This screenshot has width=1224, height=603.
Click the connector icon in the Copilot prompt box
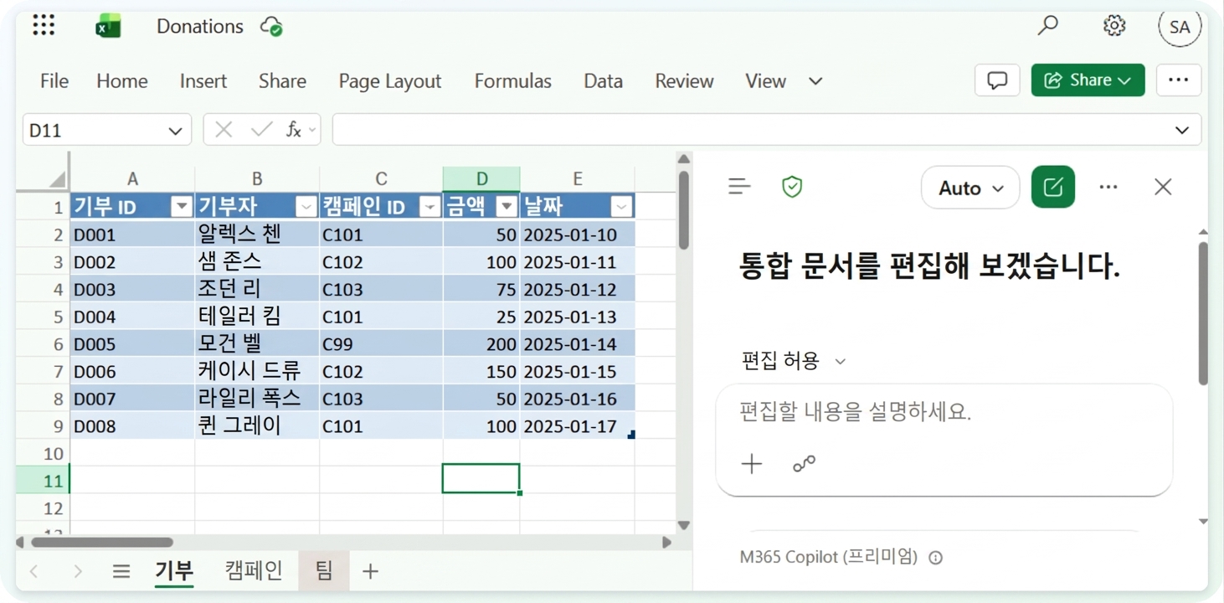point(804,464)
